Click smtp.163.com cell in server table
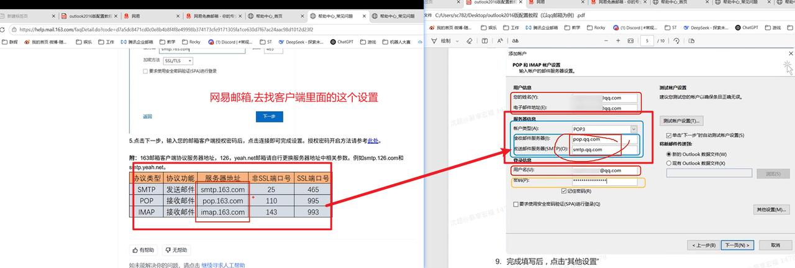Viewport: 795px width, 268px height. tap(223, 188)
